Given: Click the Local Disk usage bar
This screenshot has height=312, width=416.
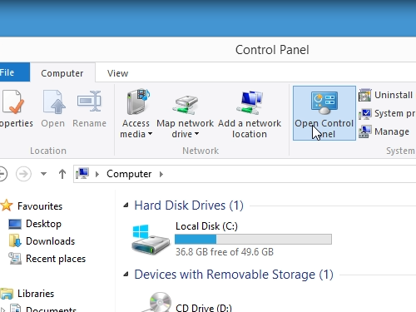Looking at the screenshot, I should point(253,240).
